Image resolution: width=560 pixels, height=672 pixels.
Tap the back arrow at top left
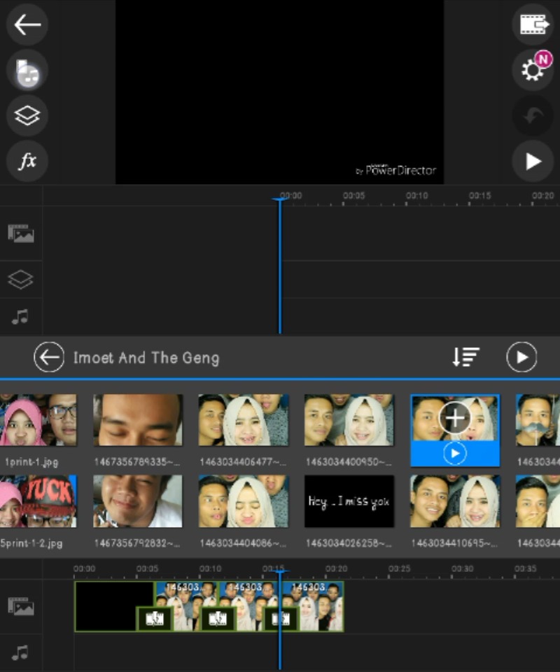click(x=27, y=25)
